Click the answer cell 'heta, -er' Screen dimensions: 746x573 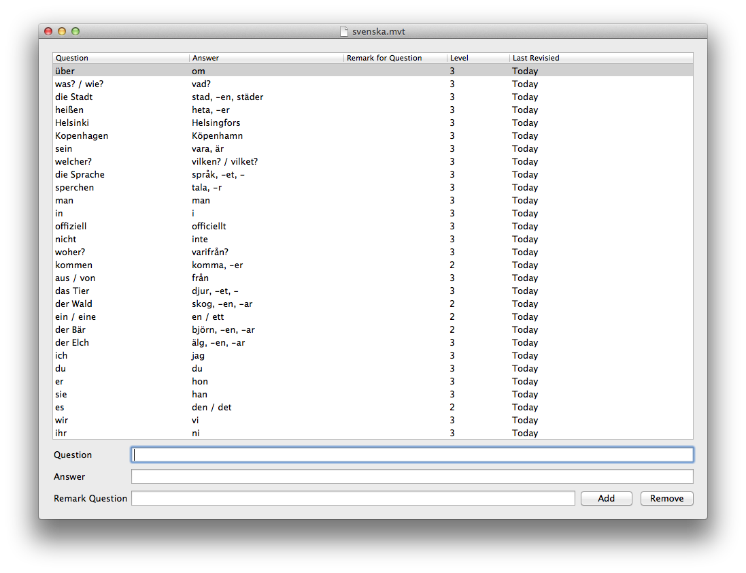point(211,110)
